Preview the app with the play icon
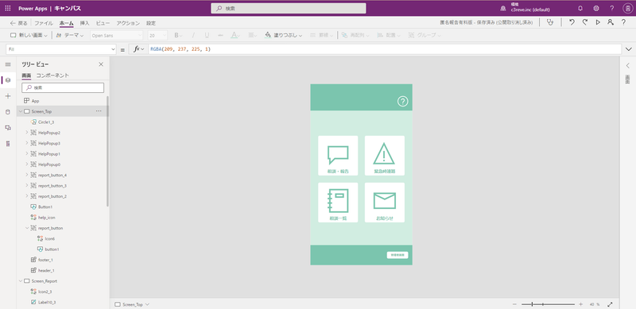This screenshot has height=309, width=636. coord(598,23)
